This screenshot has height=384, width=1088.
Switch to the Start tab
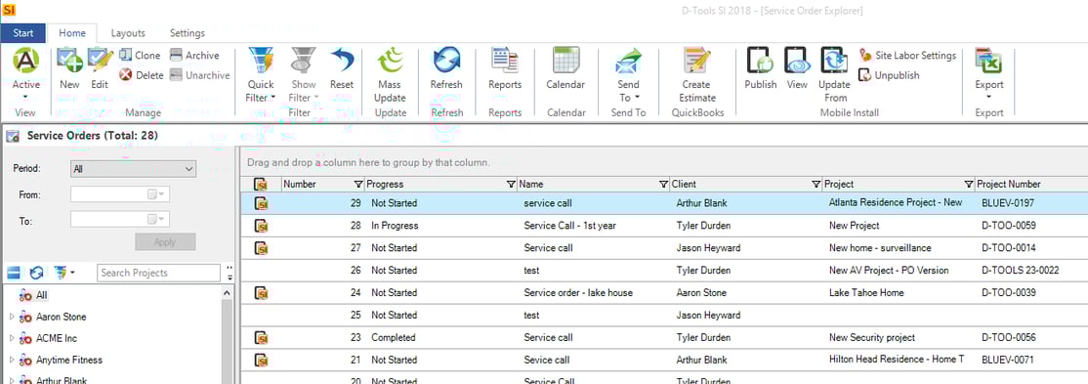pyautogui.click(x=22, y=32)
